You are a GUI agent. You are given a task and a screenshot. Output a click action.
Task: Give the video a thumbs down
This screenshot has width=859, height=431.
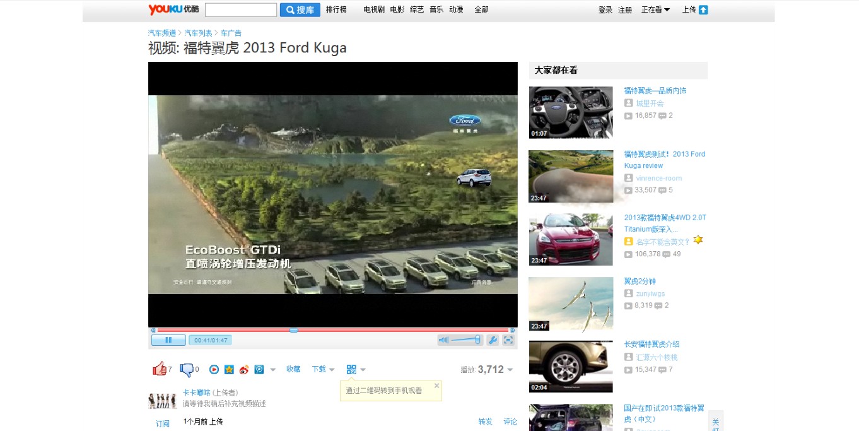click(187, 370)
